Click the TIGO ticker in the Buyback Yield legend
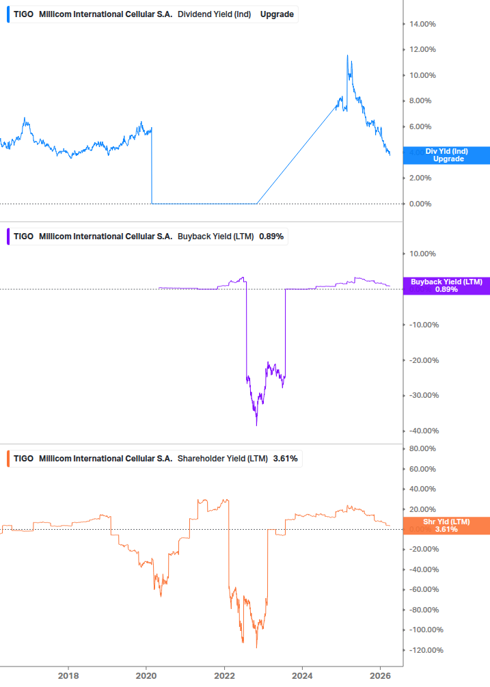490x687 pixels. pyautogui.click(x=23, y=237)
